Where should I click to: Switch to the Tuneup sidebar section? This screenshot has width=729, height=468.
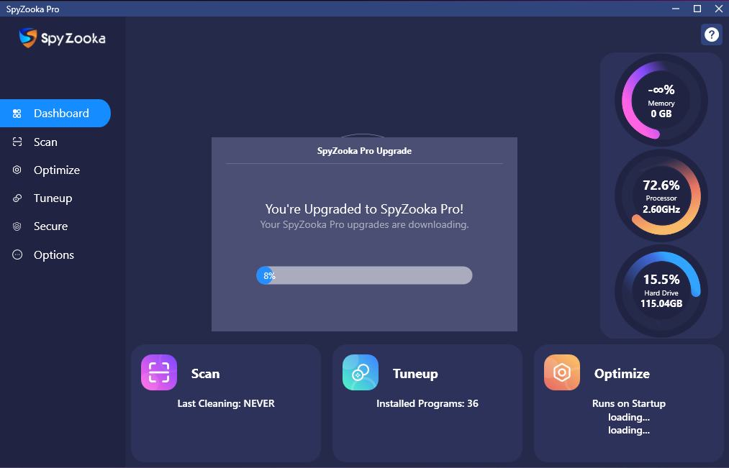[53, 198]
